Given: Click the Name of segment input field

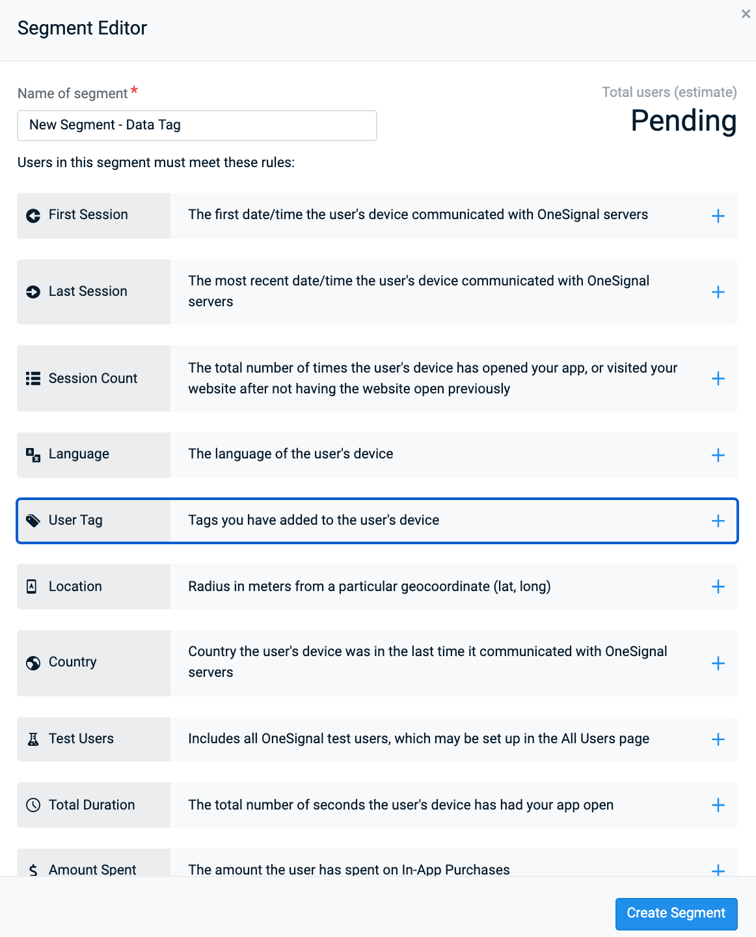Looking at the screenshot, I should (197, 125).
